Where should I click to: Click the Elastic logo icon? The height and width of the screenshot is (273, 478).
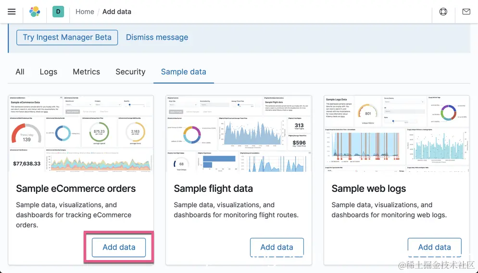[35, 12]
